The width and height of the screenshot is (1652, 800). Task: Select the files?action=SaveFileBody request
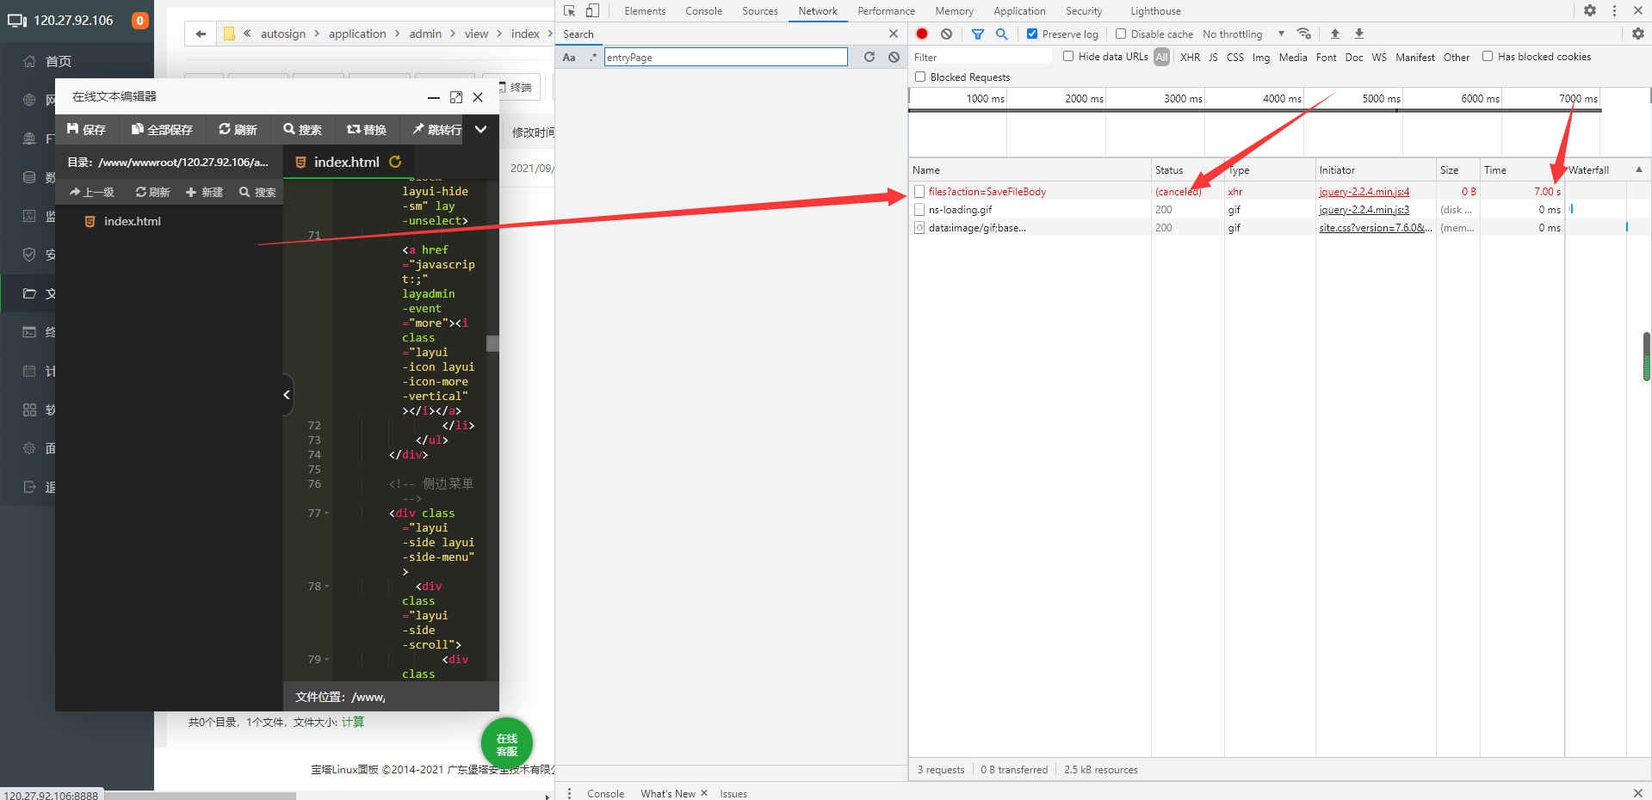click(987, 192)
